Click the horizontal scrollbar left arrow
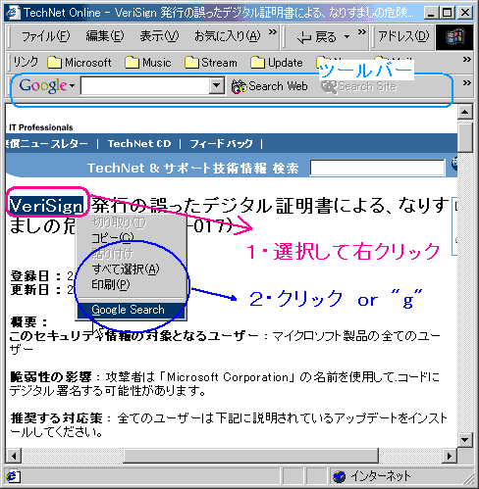The height and width of the screenshot is (489, 479). 14,456
